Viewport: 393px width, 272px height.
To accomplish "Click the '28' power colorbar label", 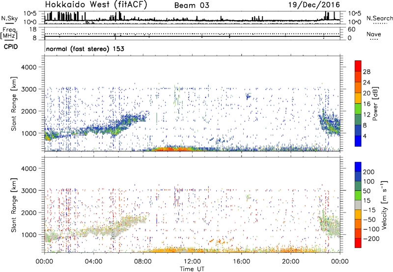I will pos(366,72).
